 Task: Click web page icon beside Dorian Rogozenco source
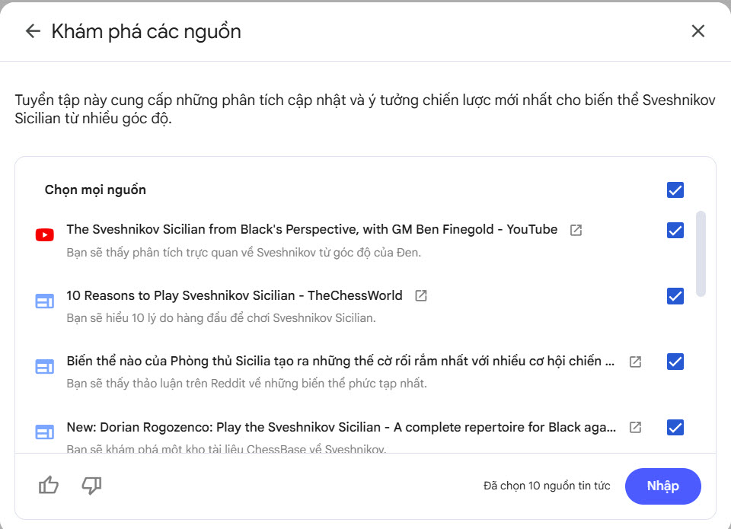[x=45, y=433]
